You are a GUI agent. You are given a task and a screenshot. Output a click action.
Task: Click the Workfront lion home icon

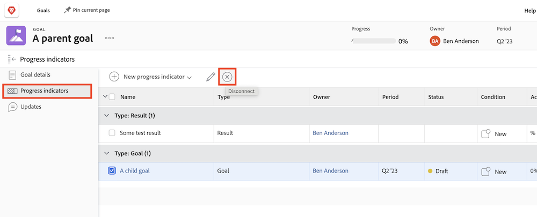click(12, 10)
